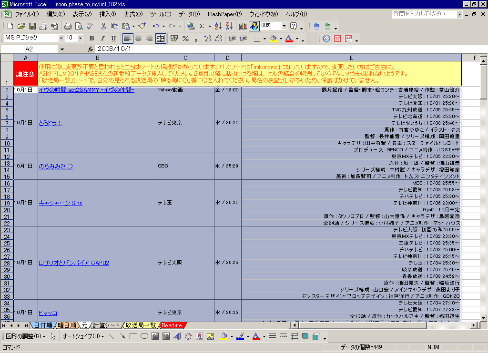Open the Name Box dropdown arrow

tap(62, 49)
